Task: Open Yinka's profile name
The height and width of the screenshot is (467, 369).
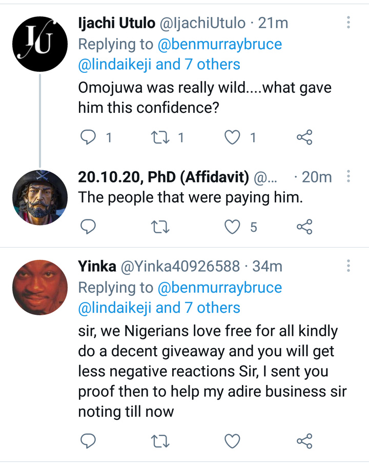Action: click(97, 266)
